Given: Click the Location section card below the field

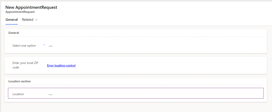Looking at the screenshot, I should pyautogui.click(x=133, y=100).
